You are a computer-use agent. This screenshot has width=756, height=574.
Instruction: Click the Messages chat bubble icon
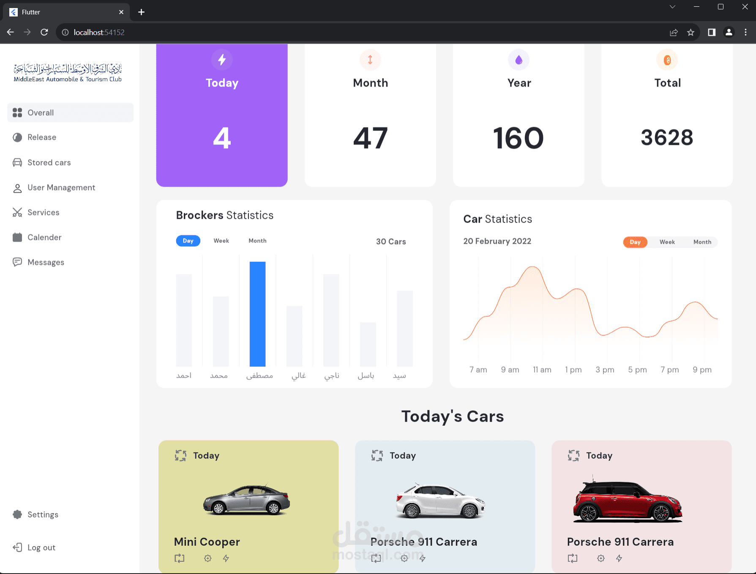(17, 262)
